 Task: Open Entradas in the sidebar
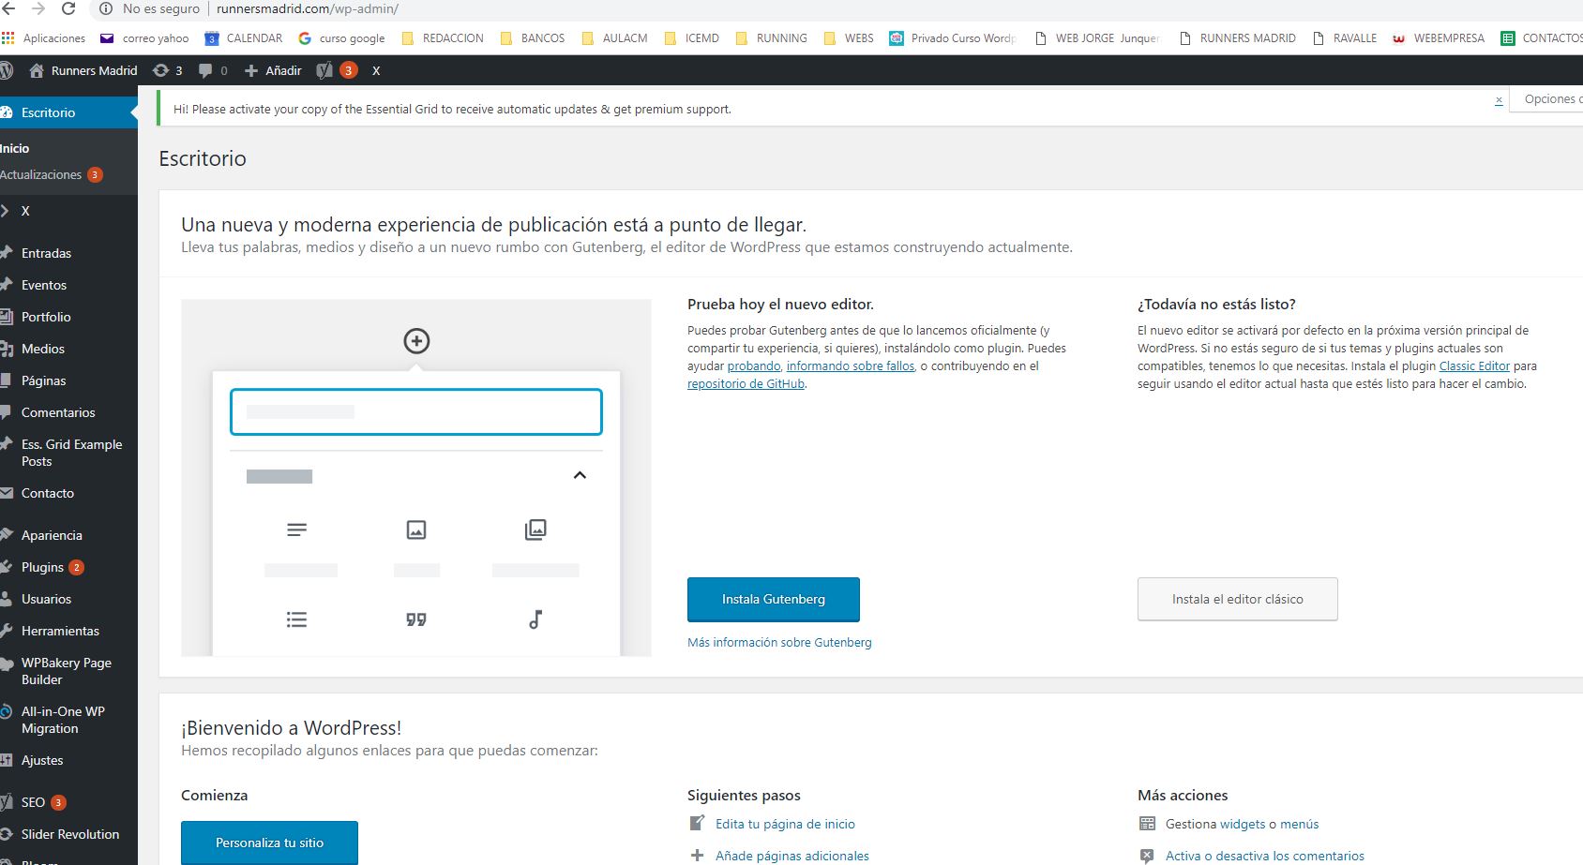click(x=68, y=253)
